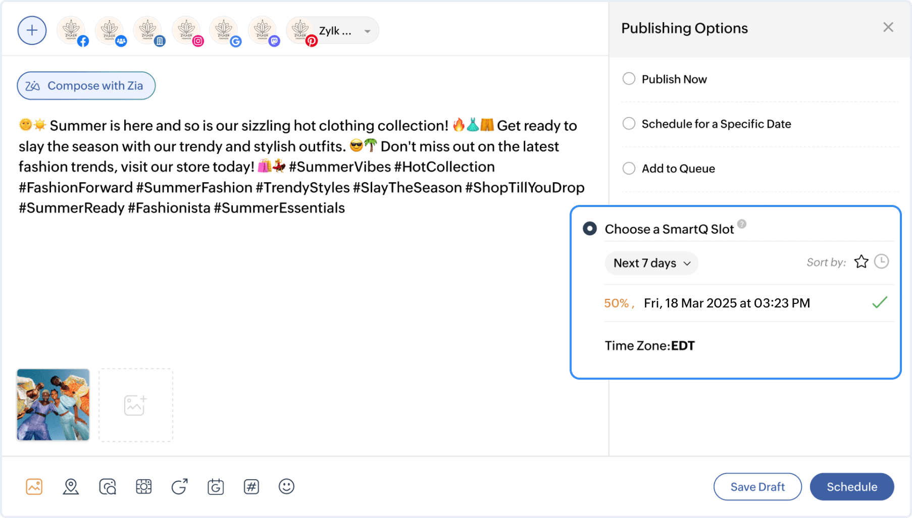The height and width of the screenshot is (518, 912).
Task: Open the hashtag tool in toolbar
Action: (x=251, y=487)
